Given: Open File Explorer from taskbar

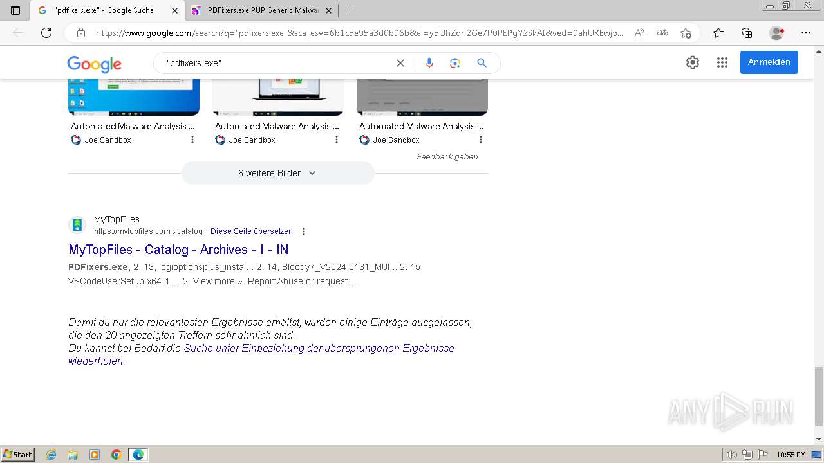Looking at the screenshot, I should [73, 455].
